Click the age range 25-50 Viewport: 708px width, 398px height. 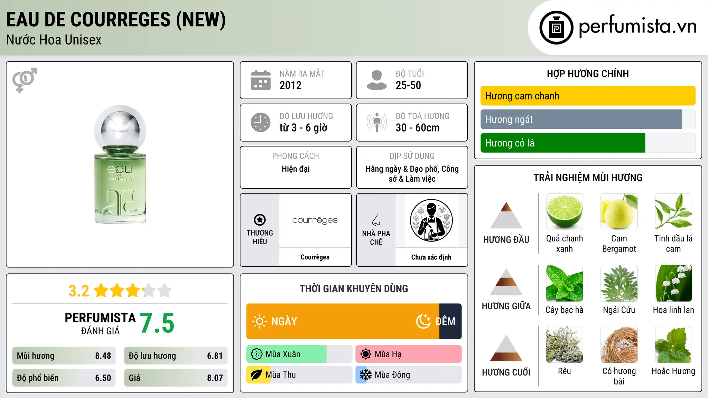(408, 85)
